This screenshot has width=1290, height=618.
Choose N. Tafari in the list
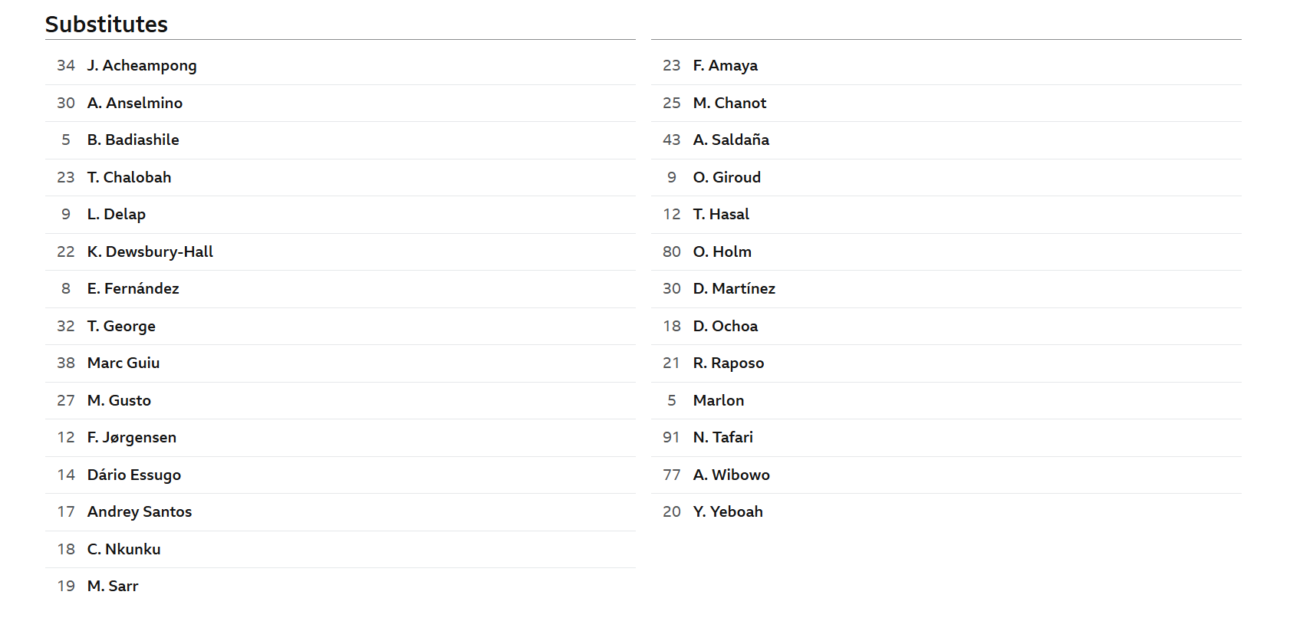[723, 437]
